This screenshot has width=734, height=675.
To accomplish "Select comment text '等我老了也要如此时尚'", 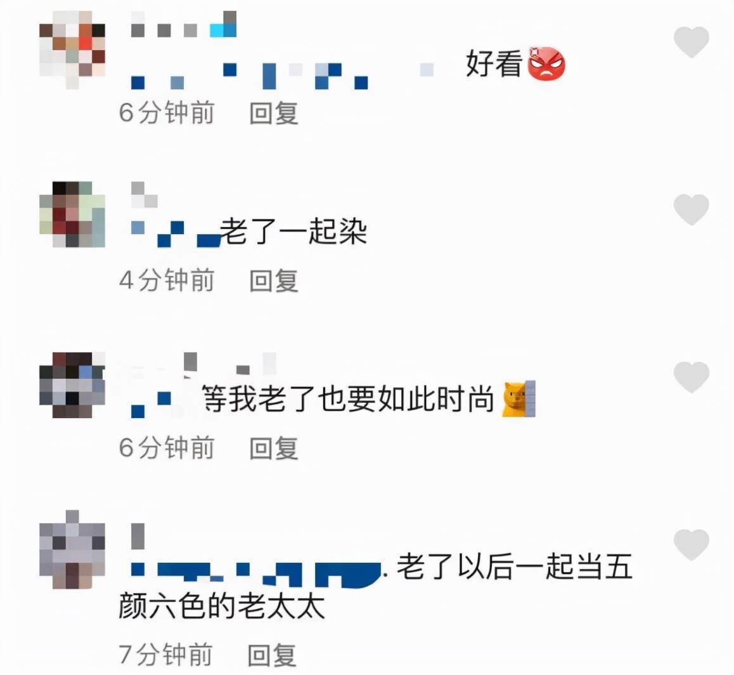I will point(348,398).
